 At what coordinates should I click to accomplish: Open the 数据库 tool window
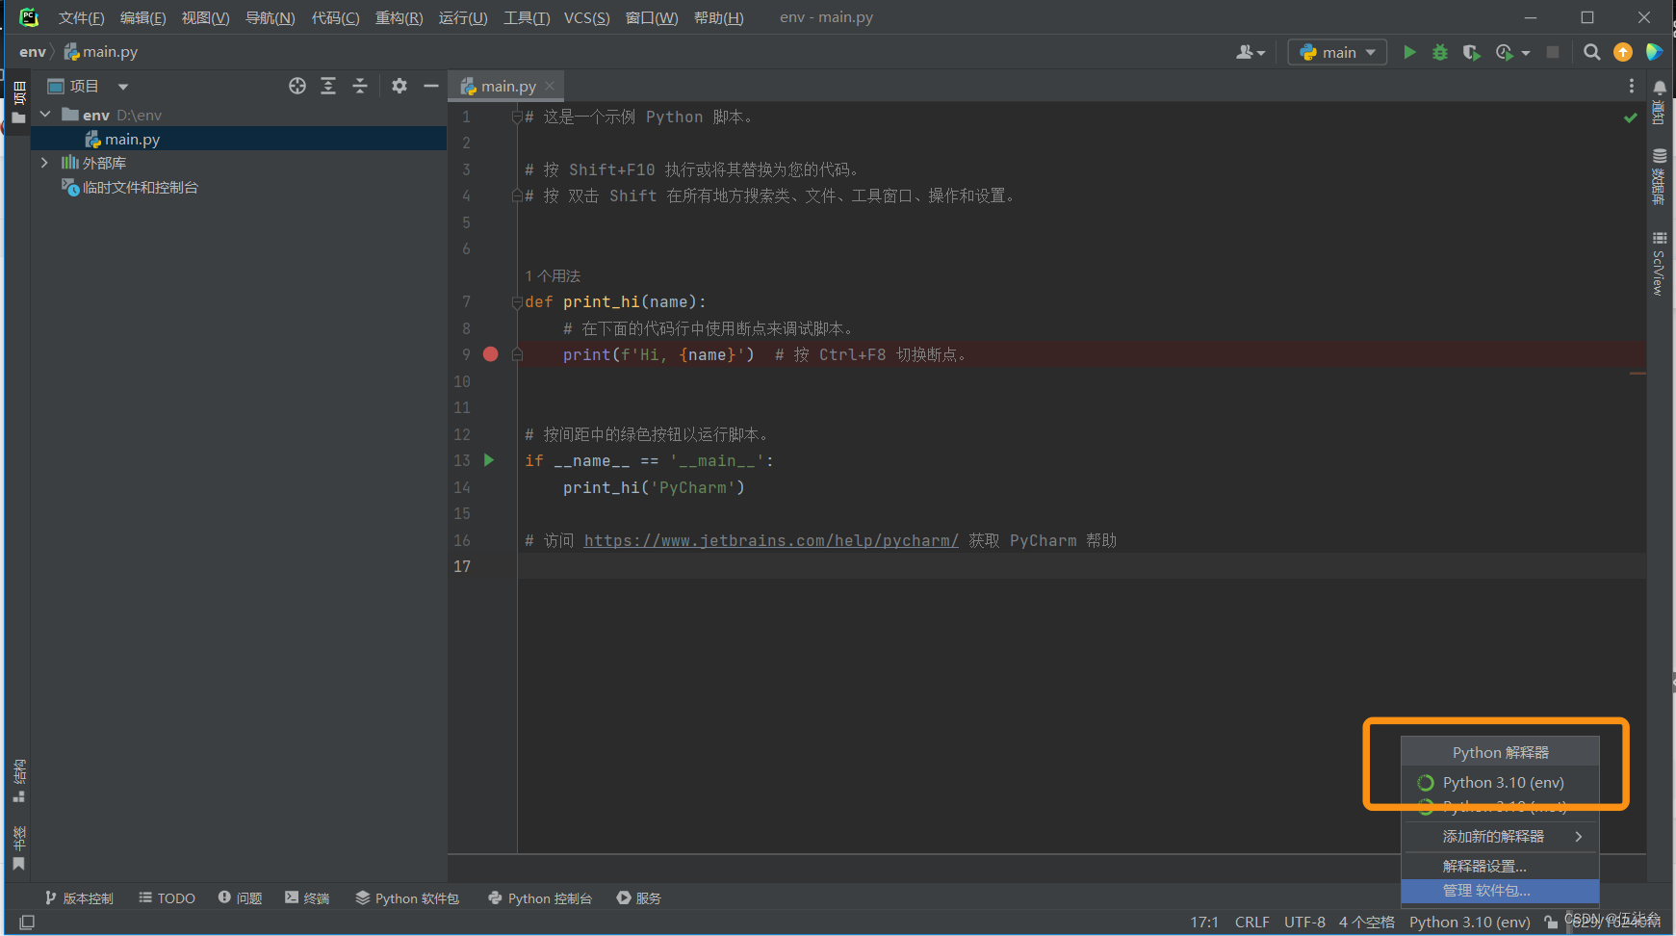(1659, 178)
